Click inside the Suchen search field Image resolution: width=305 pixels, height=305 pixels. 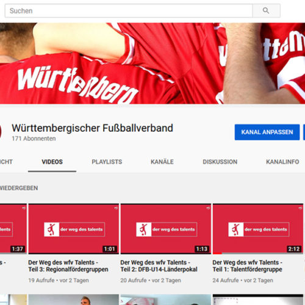click(x=129, y=10)
